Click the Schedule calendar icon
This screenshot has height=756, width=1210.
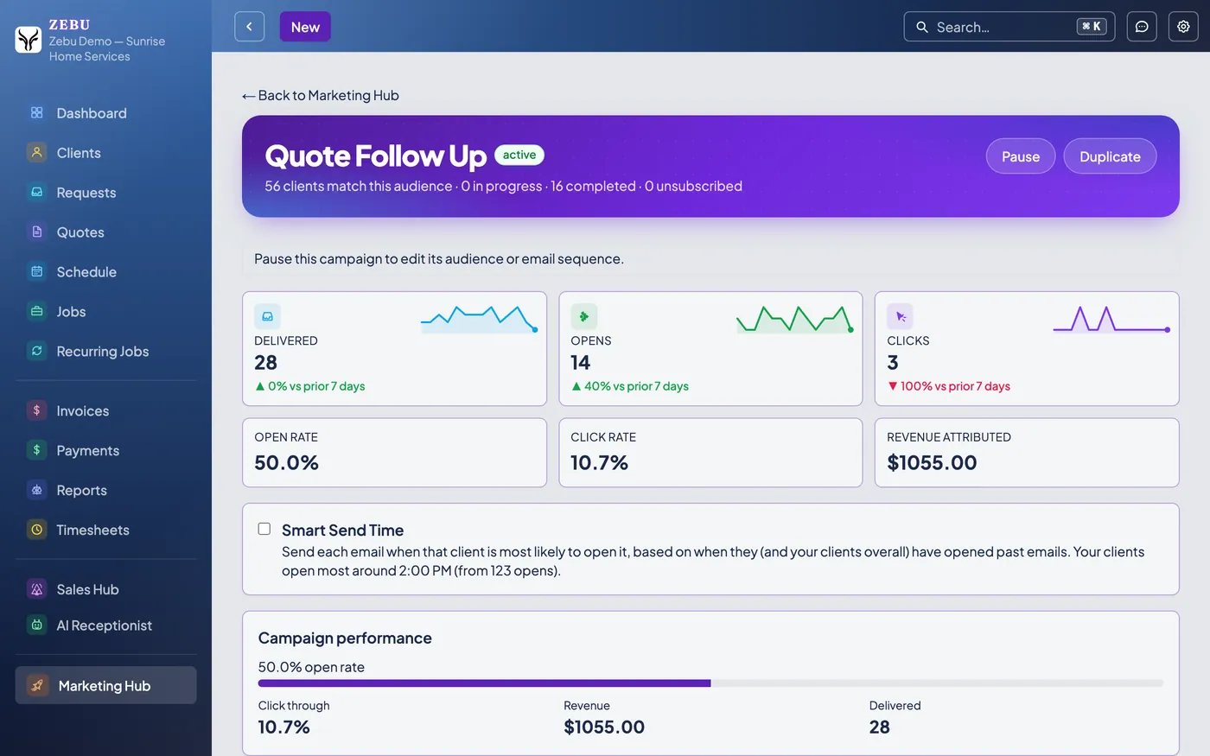coord(36,272)
